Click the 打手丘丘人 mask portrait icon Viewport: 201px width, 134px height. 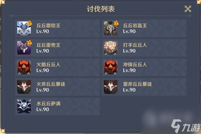111,48
